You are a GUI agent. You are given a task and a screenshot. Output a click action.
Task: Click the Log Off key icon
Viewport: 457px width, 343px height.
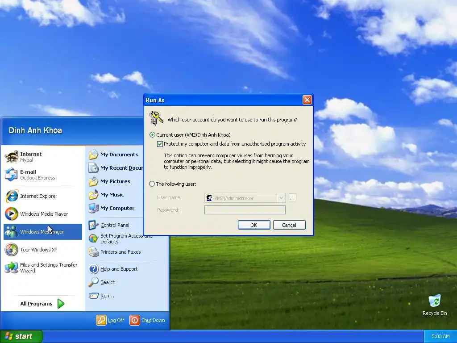click(101, 320)
